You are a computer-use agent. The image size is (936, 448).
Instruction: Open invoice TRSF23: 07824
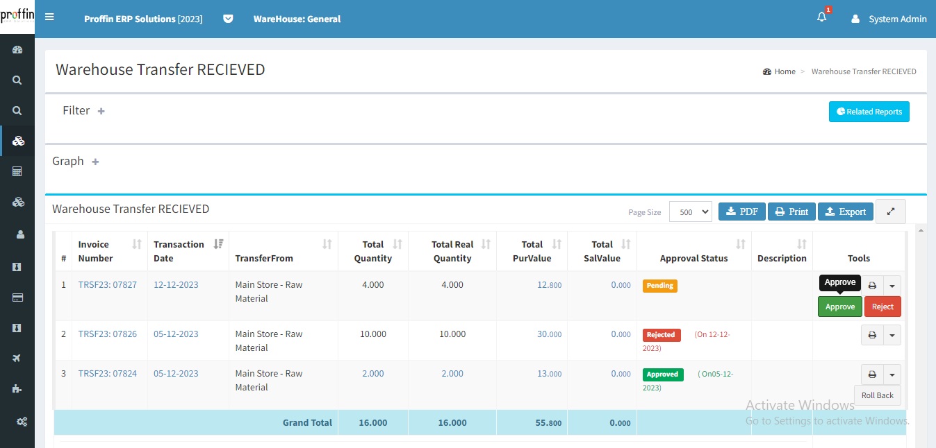pyautogui.click(x=108, y=373)
